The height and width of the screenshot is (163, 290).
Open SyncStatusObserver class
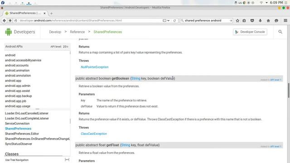pos(19,144)
